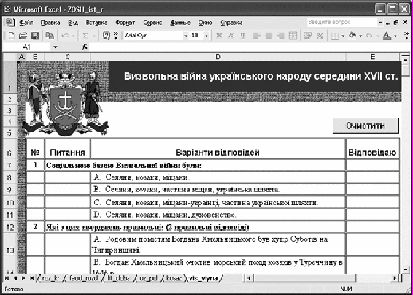Click the vertical scrollbar down arrow
413x295 pixels.
406,270
